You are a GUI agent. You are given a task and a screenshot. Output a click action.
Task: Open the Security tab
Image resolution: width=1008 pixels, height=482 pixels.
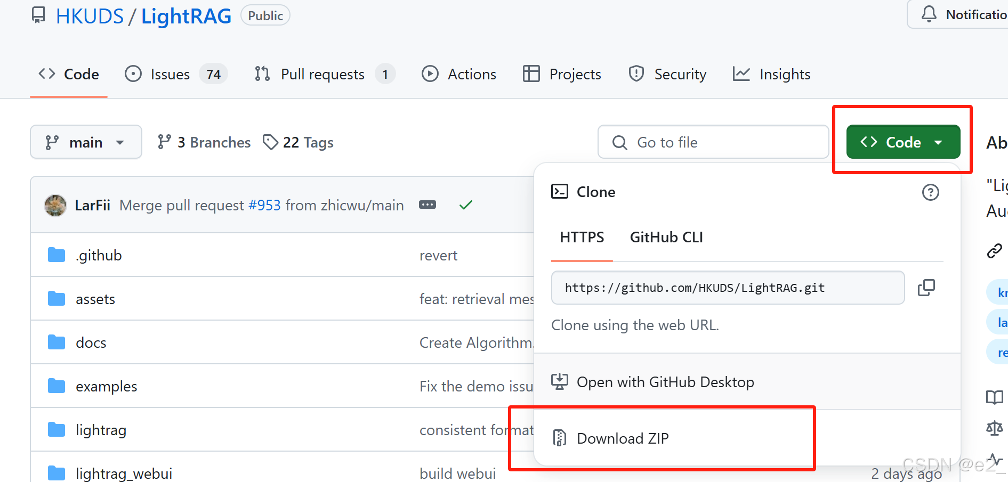667,74
